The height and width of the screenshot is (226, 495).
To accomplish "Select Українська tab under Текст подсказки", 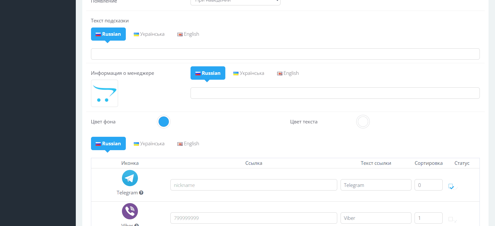I will pos(149,34).
